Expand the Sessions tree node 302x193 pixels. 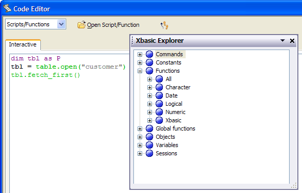tap(140, 154)
